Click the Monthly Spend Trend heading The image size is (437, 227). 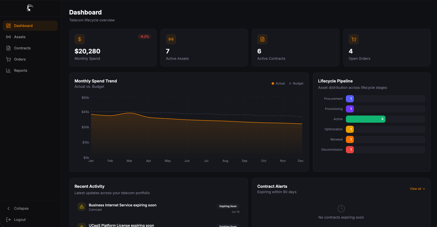click(96, 81)
